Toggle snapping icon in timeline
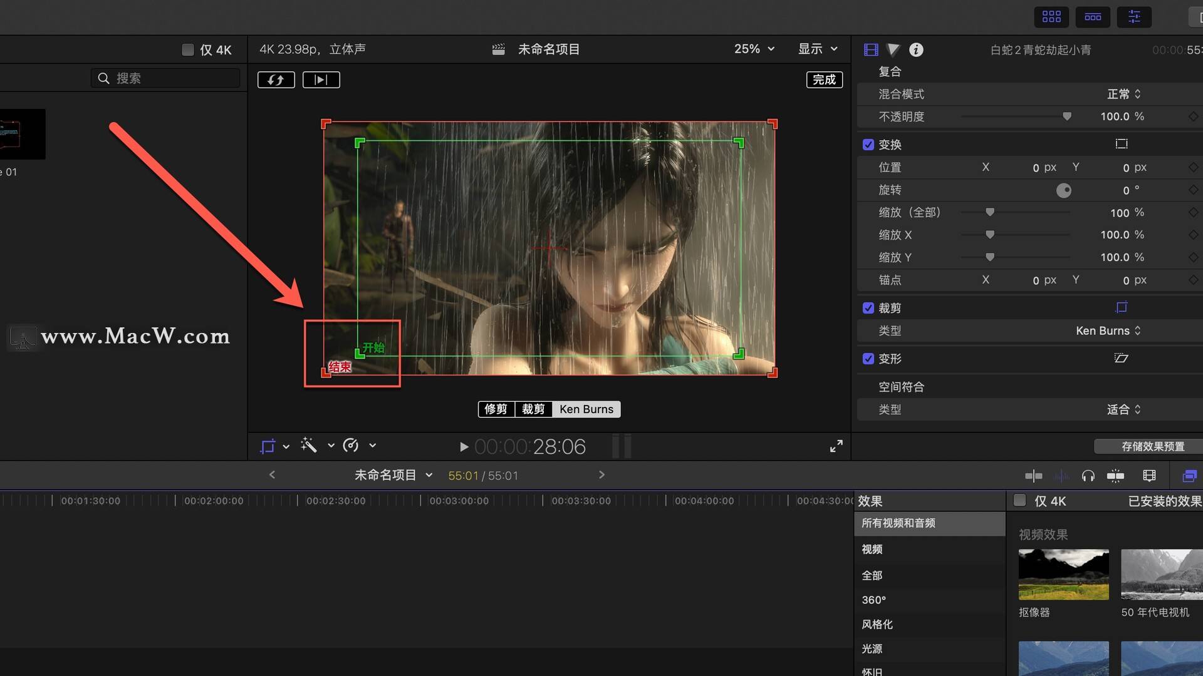The image size is (1203, 676). (1115, 476)
